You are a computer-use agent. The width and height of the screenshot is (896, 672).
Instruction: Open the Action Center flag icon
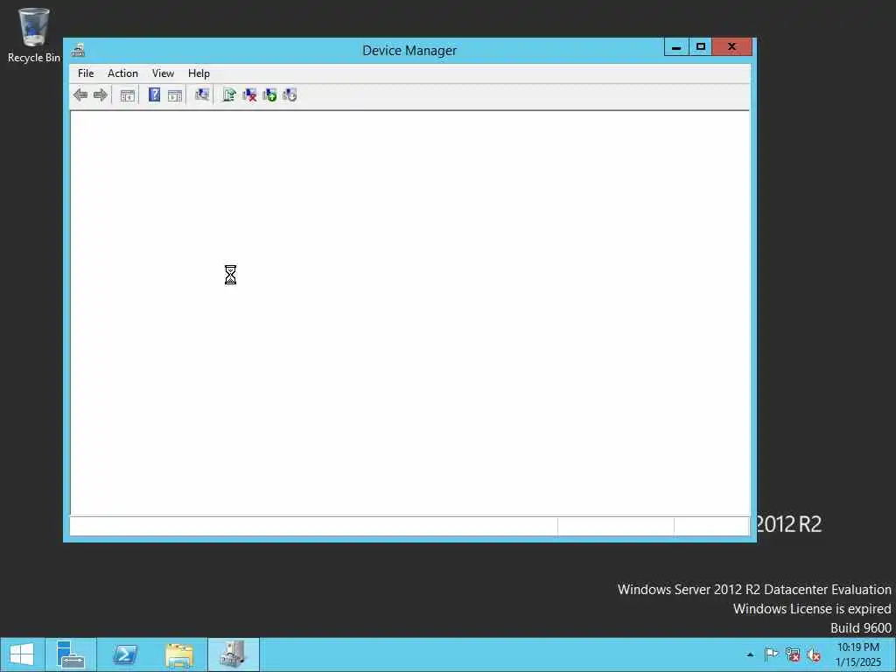(x=772, y=654)
